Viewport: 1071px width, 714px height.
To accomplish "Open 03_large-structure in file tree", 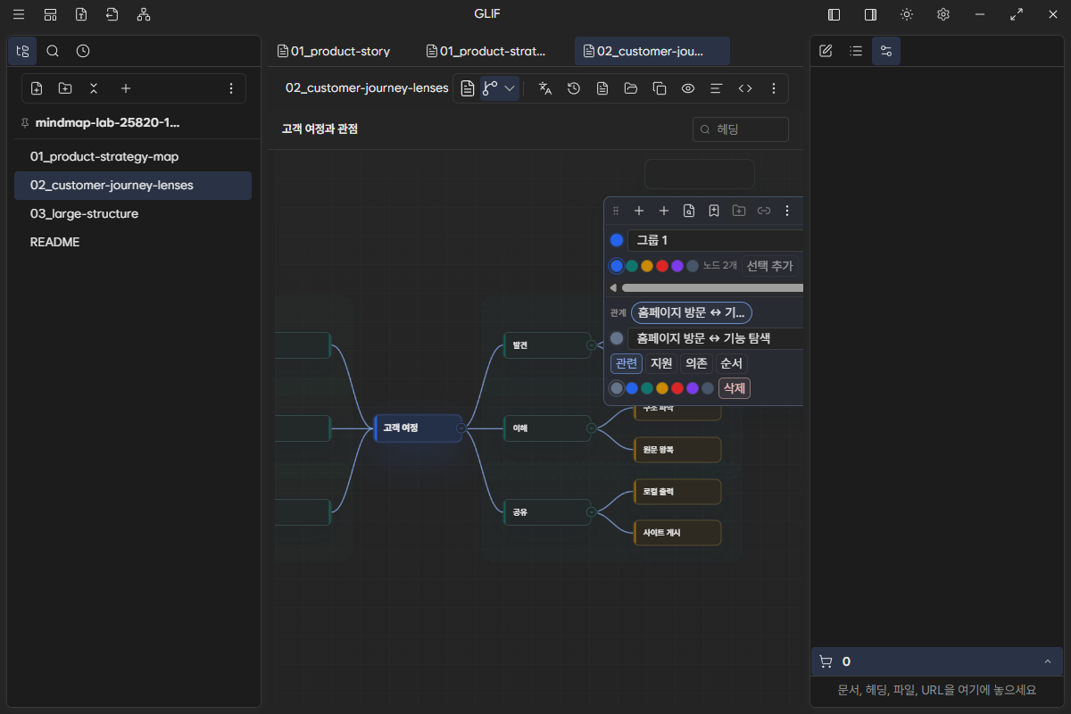I will pos(133,214).
